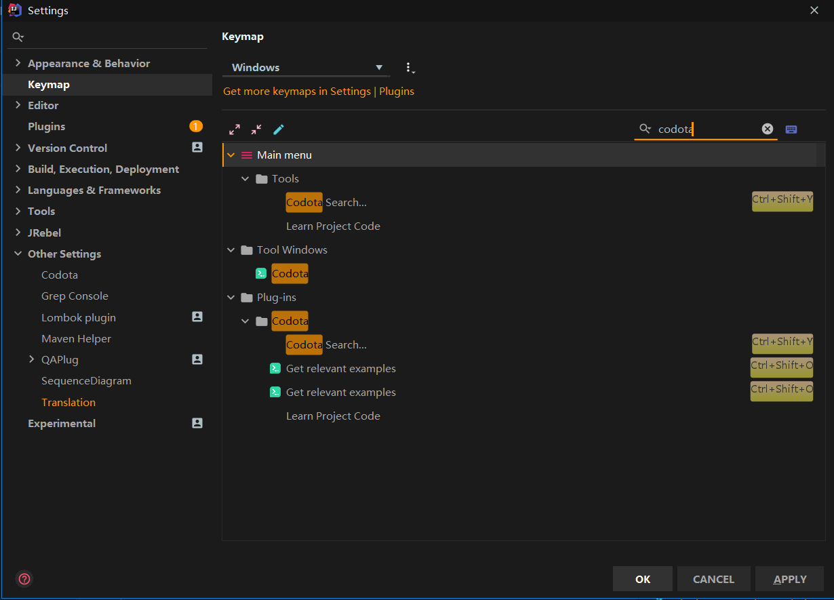
Task: Select Learn Project Code under Tools
Action: tap(333, 226)
